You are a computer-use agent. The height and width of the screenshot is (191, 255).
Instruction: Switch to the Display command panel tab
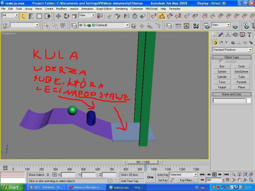click(242, 35)
